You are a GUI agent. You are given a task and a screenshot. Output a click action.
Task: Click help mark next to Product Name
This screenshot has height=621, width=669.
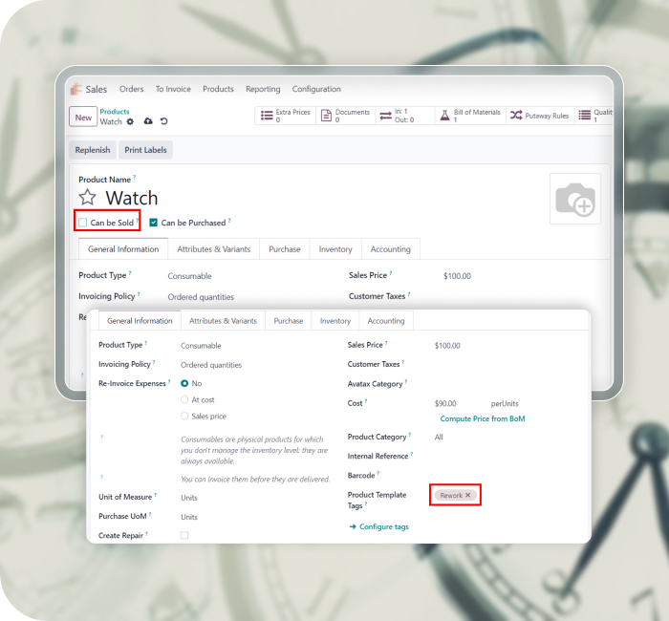click(135, 177)
